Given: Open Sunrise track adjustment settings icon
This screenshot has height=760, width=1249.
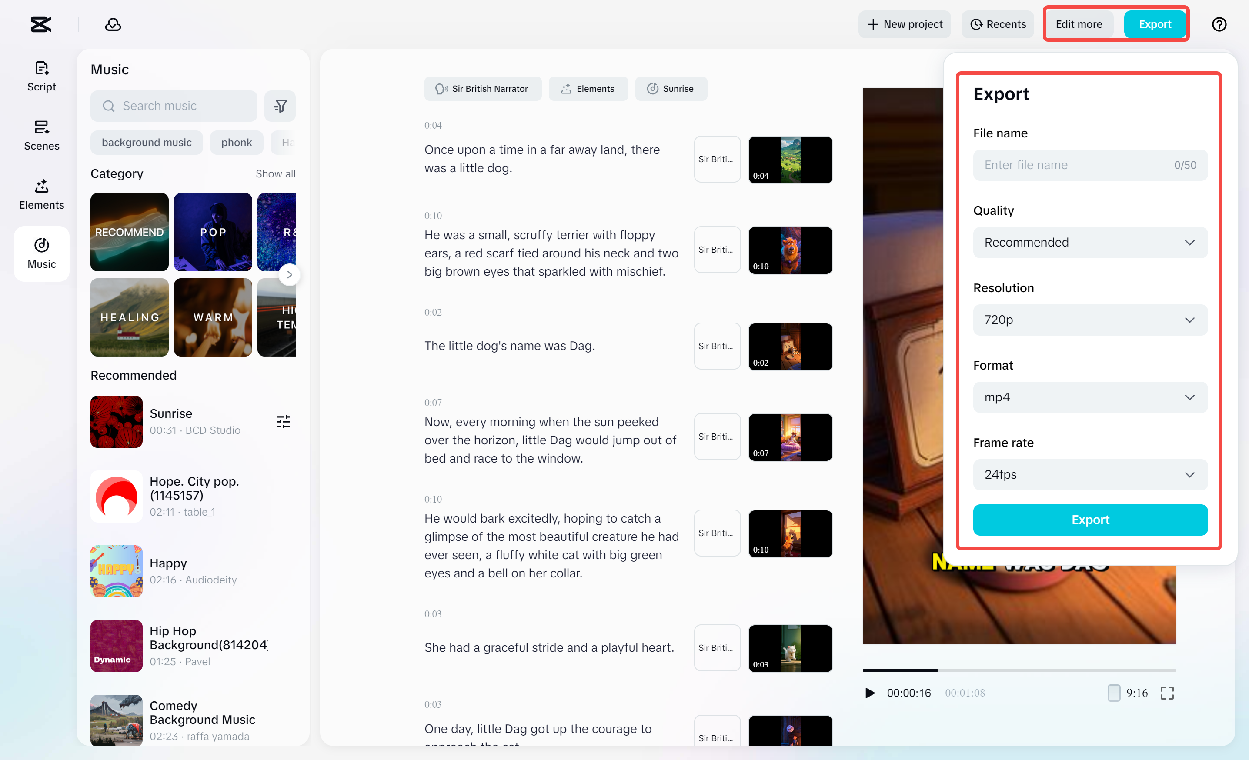Looking at the screenshot, I should click(284, 422).
